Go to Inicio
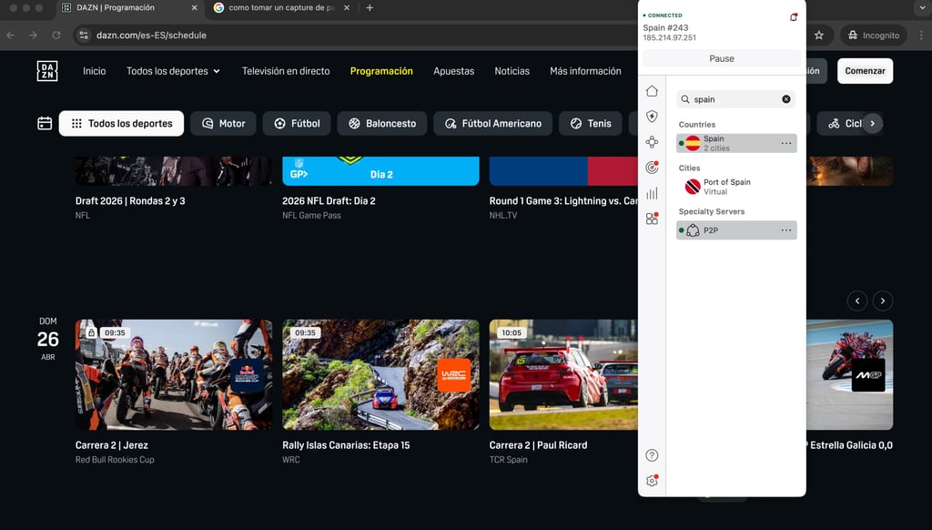The height and width of the screenshot is (530, 932). [95, 71]
